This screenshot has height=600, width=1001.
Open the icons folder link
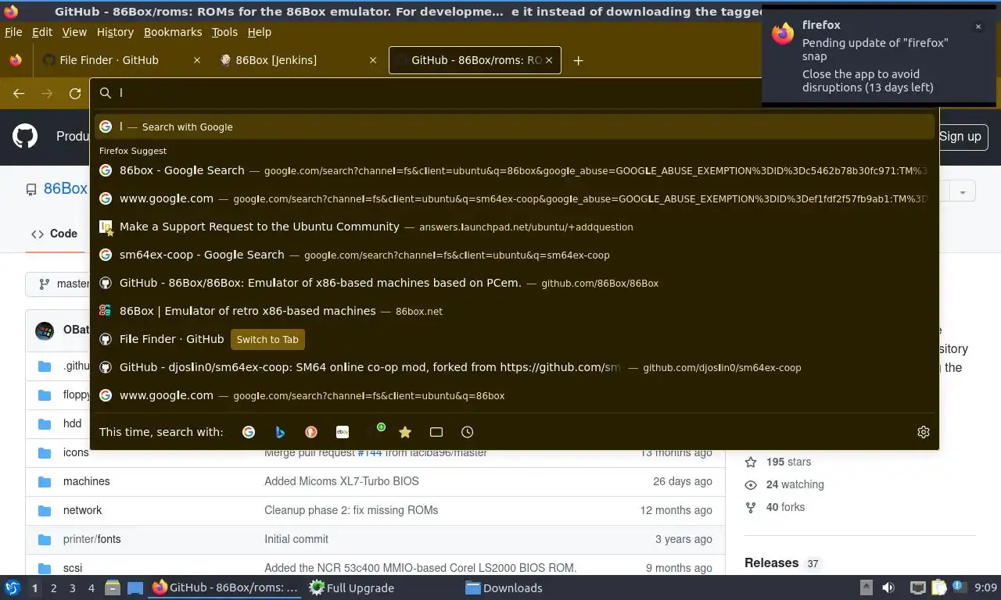76,452
